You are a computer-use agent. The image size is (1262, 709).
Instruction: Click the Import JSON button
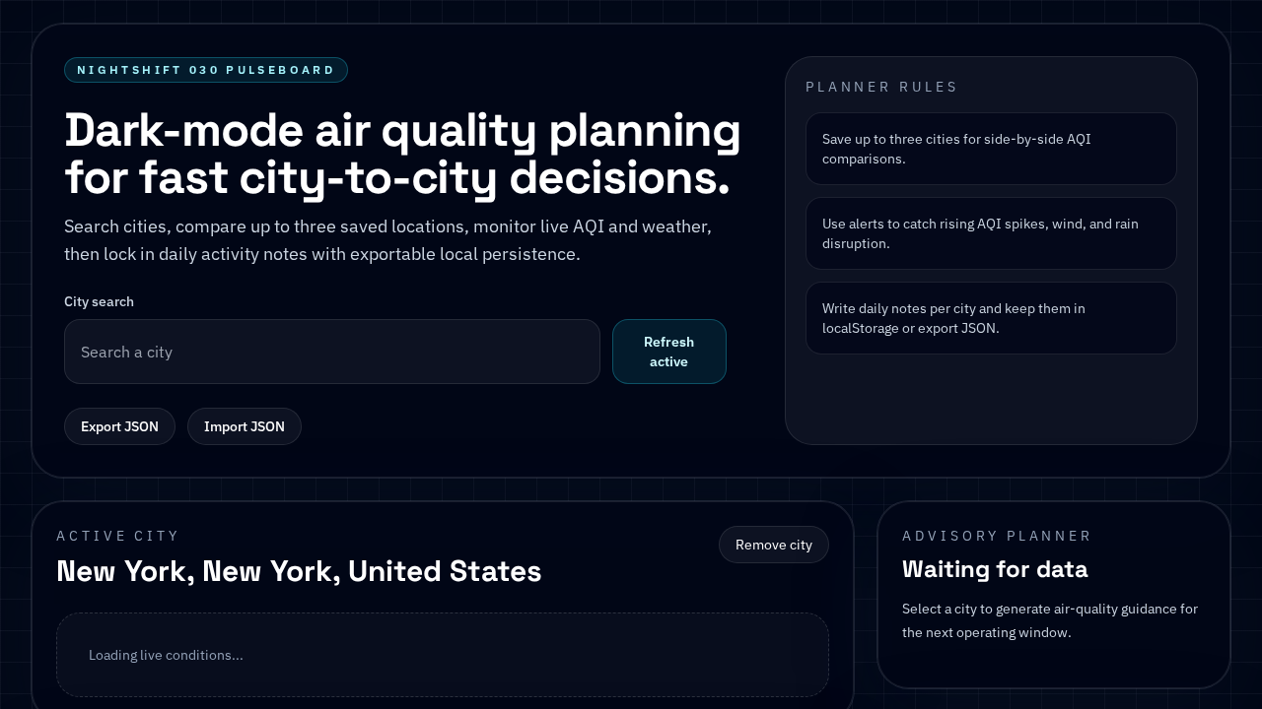[x=245, y=426]
